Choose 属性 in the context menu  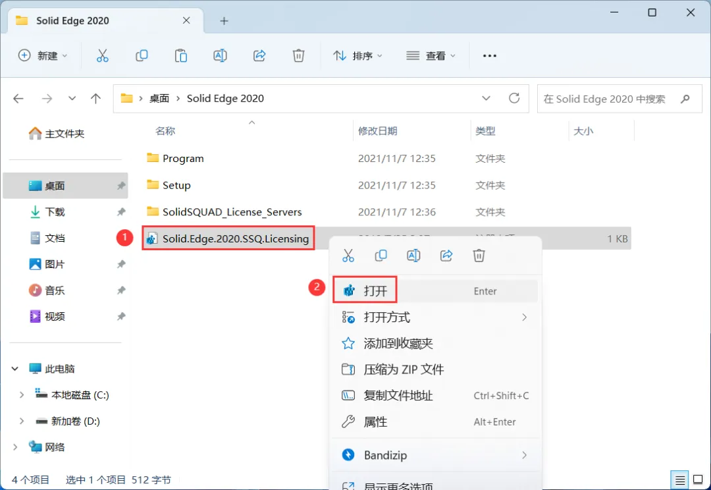pos(435,422)
